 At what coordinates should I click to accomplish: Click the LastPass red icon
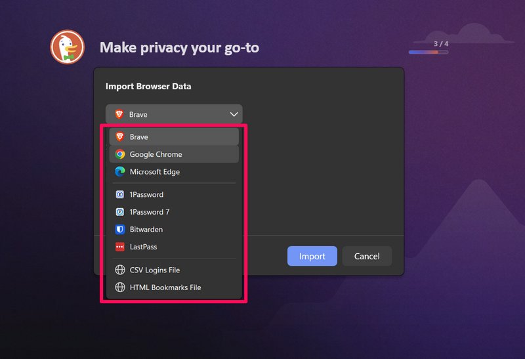coord(120,247)
